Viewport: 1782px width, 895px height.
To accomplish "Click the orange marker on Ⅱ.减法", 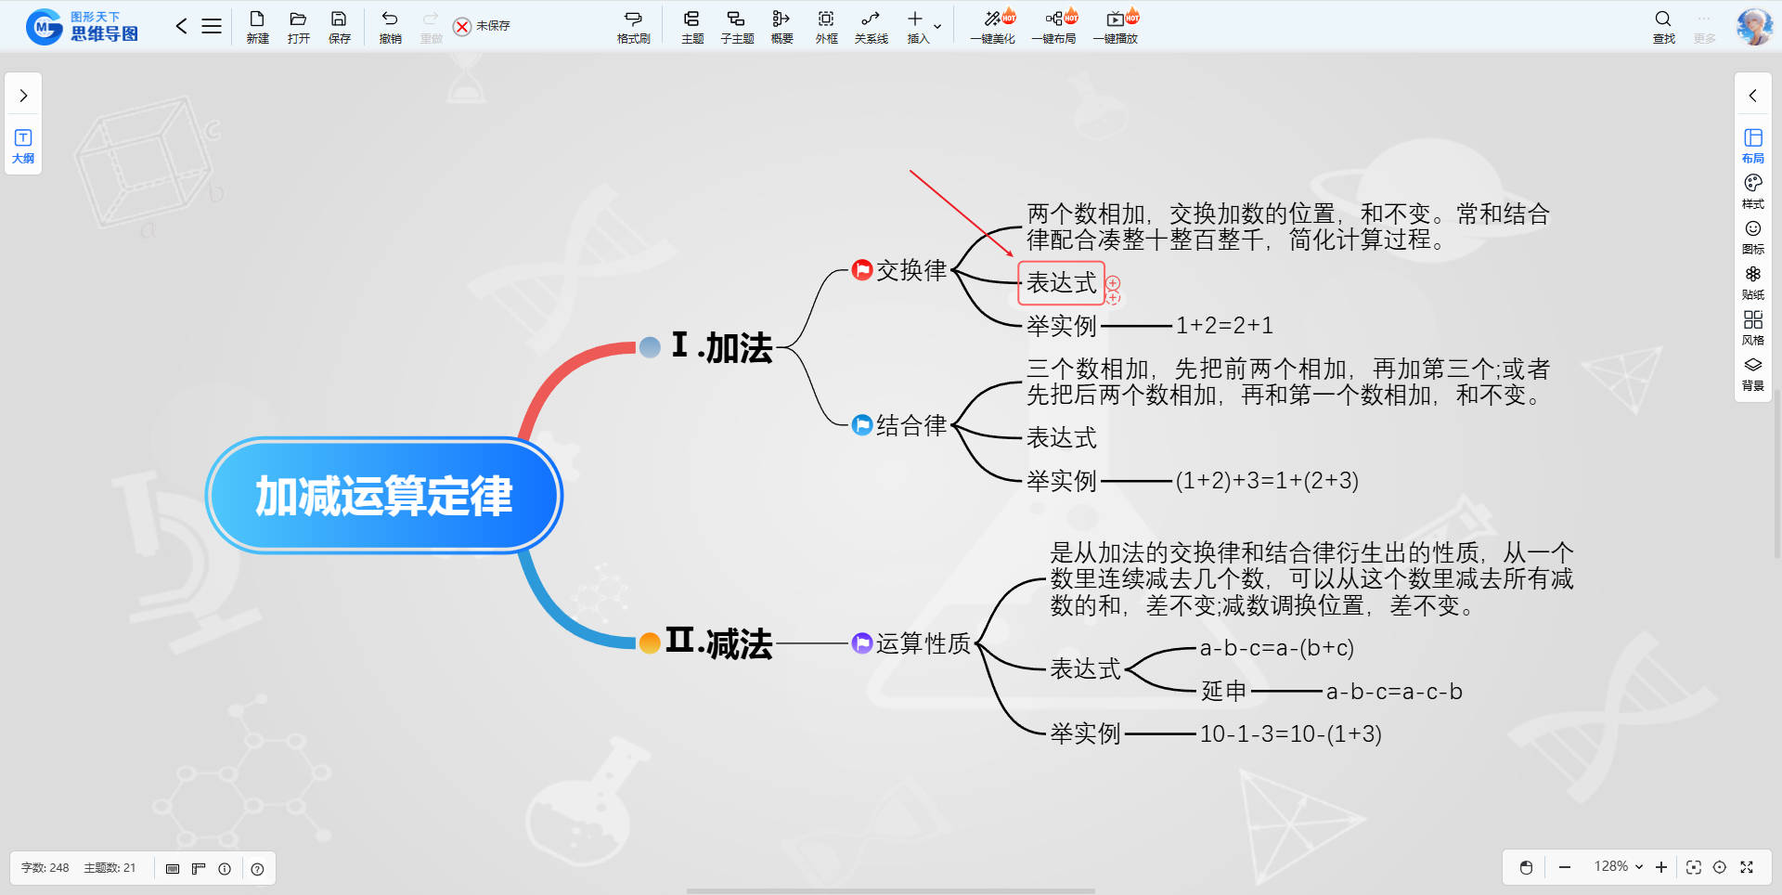I will [650, 642].
